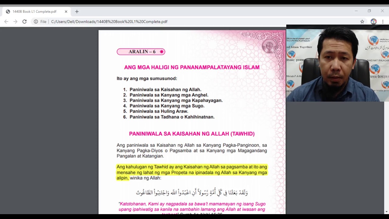Click the round emblem at page corner
This screenshot has height=219, width=389.
point(269,46)
